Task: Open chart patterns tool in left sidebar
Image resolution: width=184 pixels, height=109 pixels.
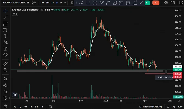Action: coord(5,42)
